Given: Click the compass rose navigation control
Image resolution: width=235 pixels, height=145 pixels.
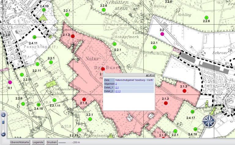Looking at the screenshot, I should (x=209, y=121).
